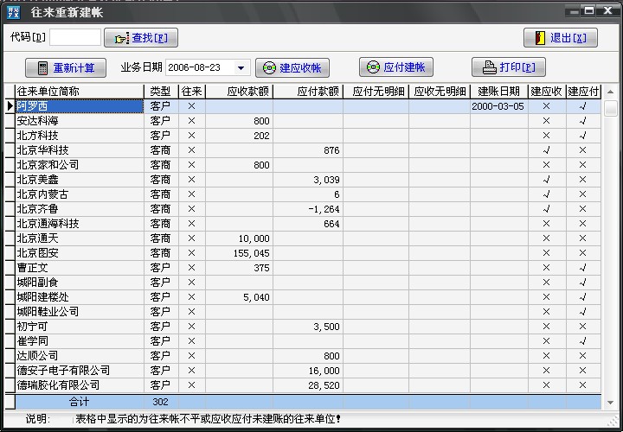Click the 重新计算 recalculate button
Viewport: 623px width, 432px height.
[x=66, y=68]
